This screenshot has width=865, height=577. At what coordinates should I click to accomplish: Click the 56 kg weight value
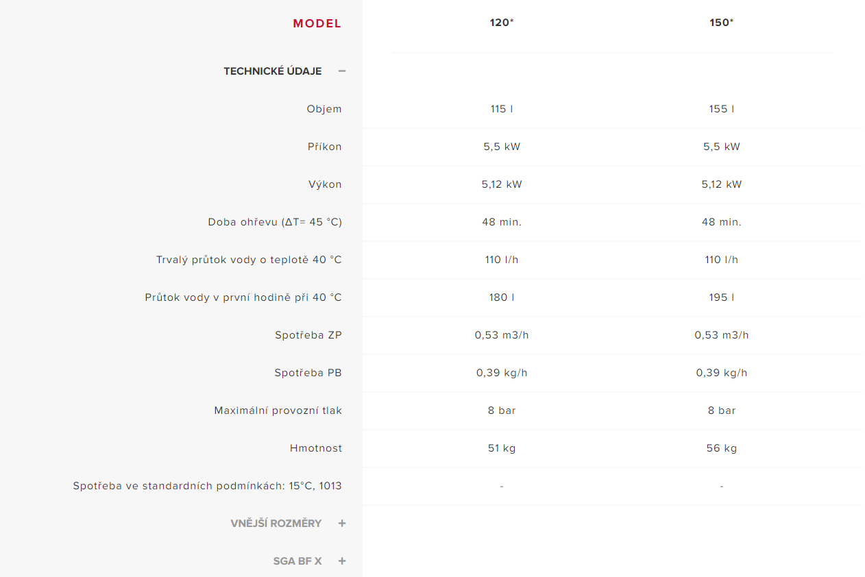tap(721, 448)
